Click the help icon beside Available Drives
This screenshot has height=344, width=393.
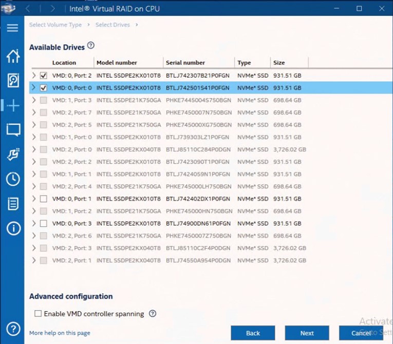[x=91, y=45]
